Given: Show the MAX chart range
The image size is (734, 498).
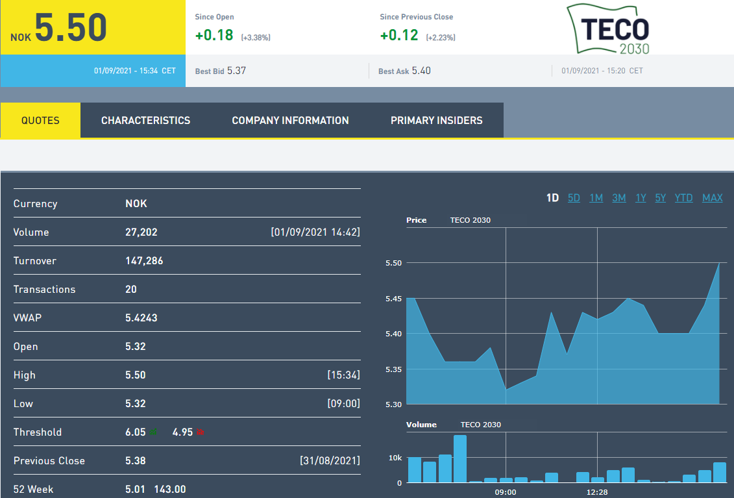Looking at the screenshot, I should (x=713, y=197).
